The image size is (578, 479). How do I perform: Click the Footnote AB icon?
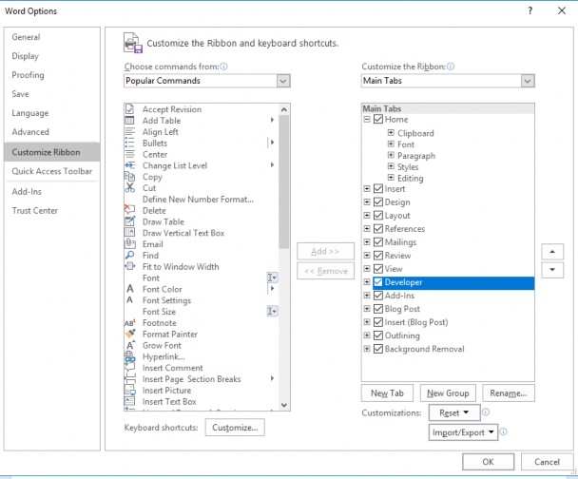tap(129, 323)
